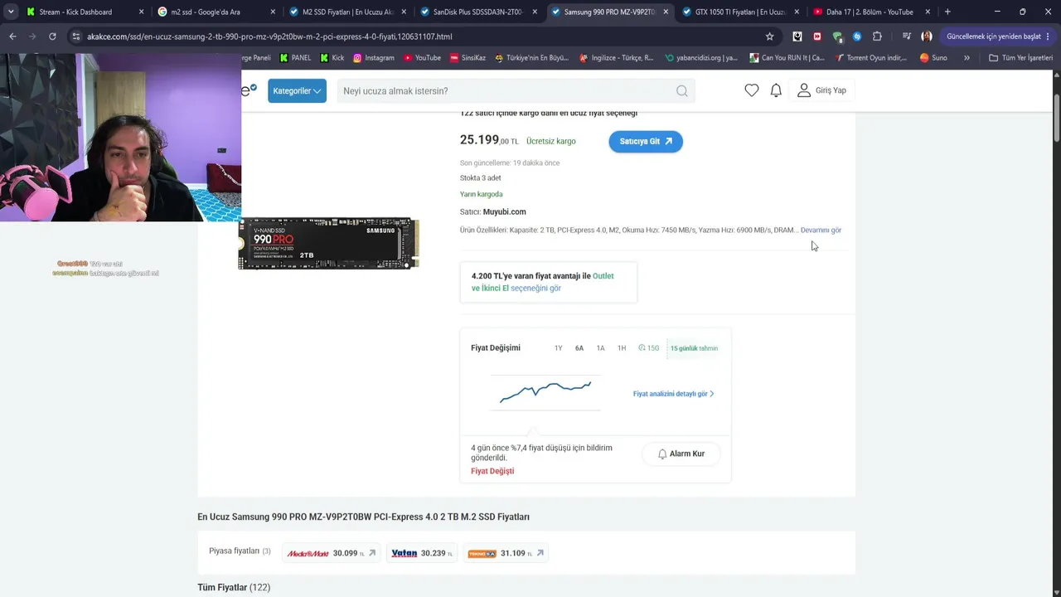This screenshot has height=597, width=1061.
Task: Close the Samsung 990 PRO tab
Action: (666, 12)
